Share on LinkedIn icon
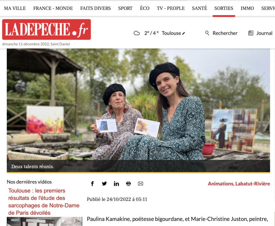 116,184
